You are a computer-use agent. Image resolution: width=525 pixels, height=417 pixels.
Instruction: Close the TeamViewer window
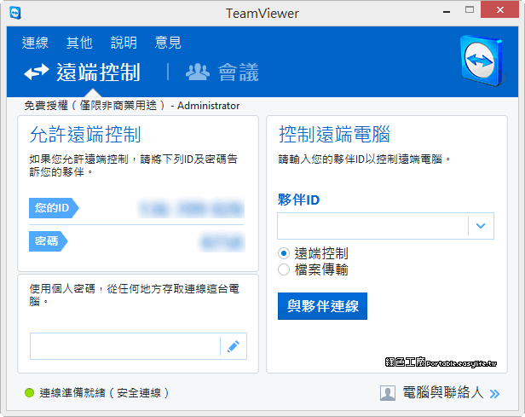[x=500, y=9]
